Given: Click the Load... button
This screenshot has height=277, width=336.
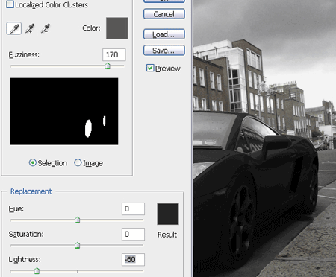Looking at the screenshot, I should click(x=164, y=34).
